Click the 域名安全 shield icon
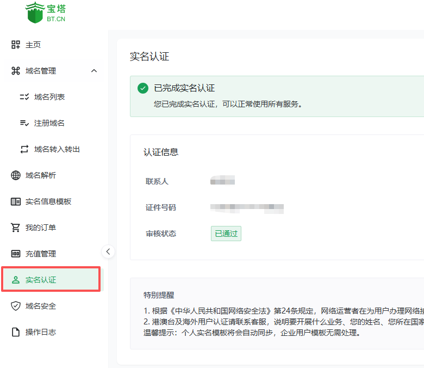Screen dimensions: 424x368 16,306
